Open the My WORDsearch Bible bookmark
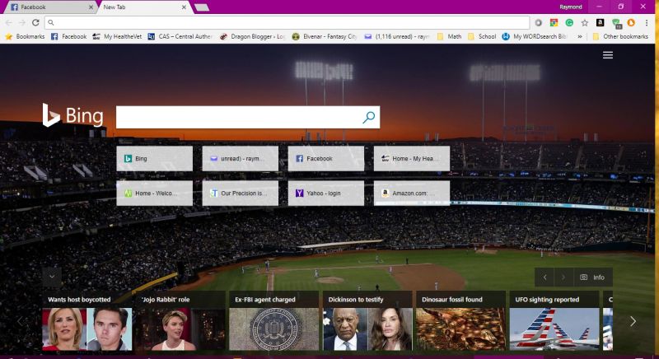The image size is (659, 359). click(x=535, y=36)
